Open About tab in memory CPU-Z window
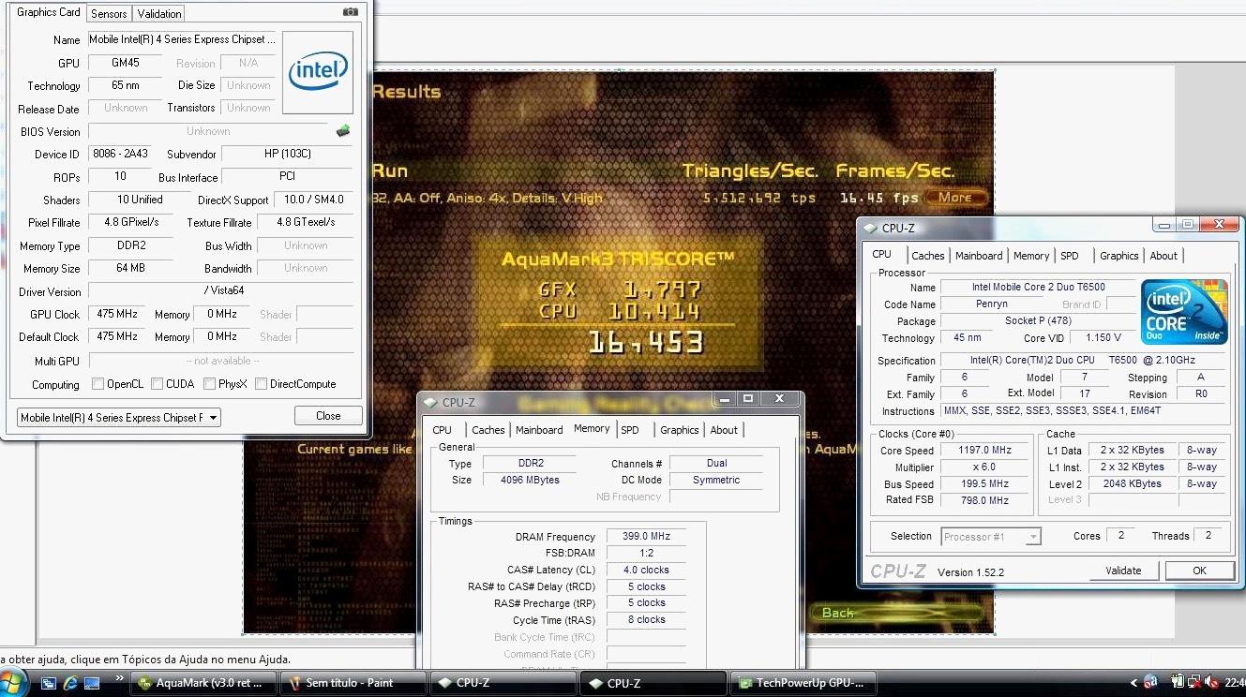The height and width of the screenshot is (697, 1246). click(x=724, y=430)
